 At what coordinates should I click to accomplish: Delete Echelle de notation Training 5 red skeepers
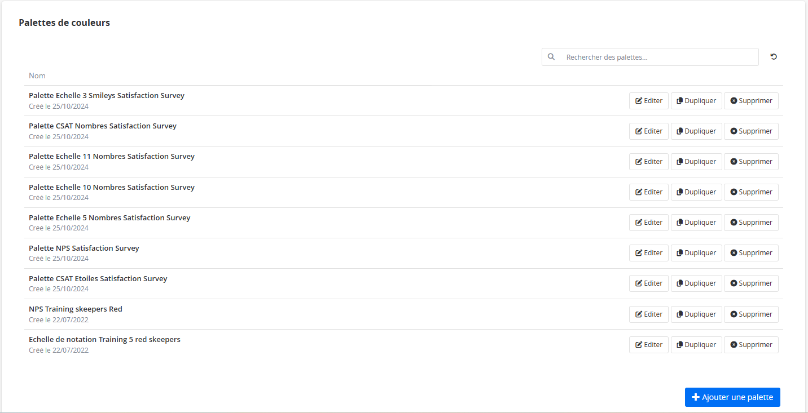click(751, 345)
